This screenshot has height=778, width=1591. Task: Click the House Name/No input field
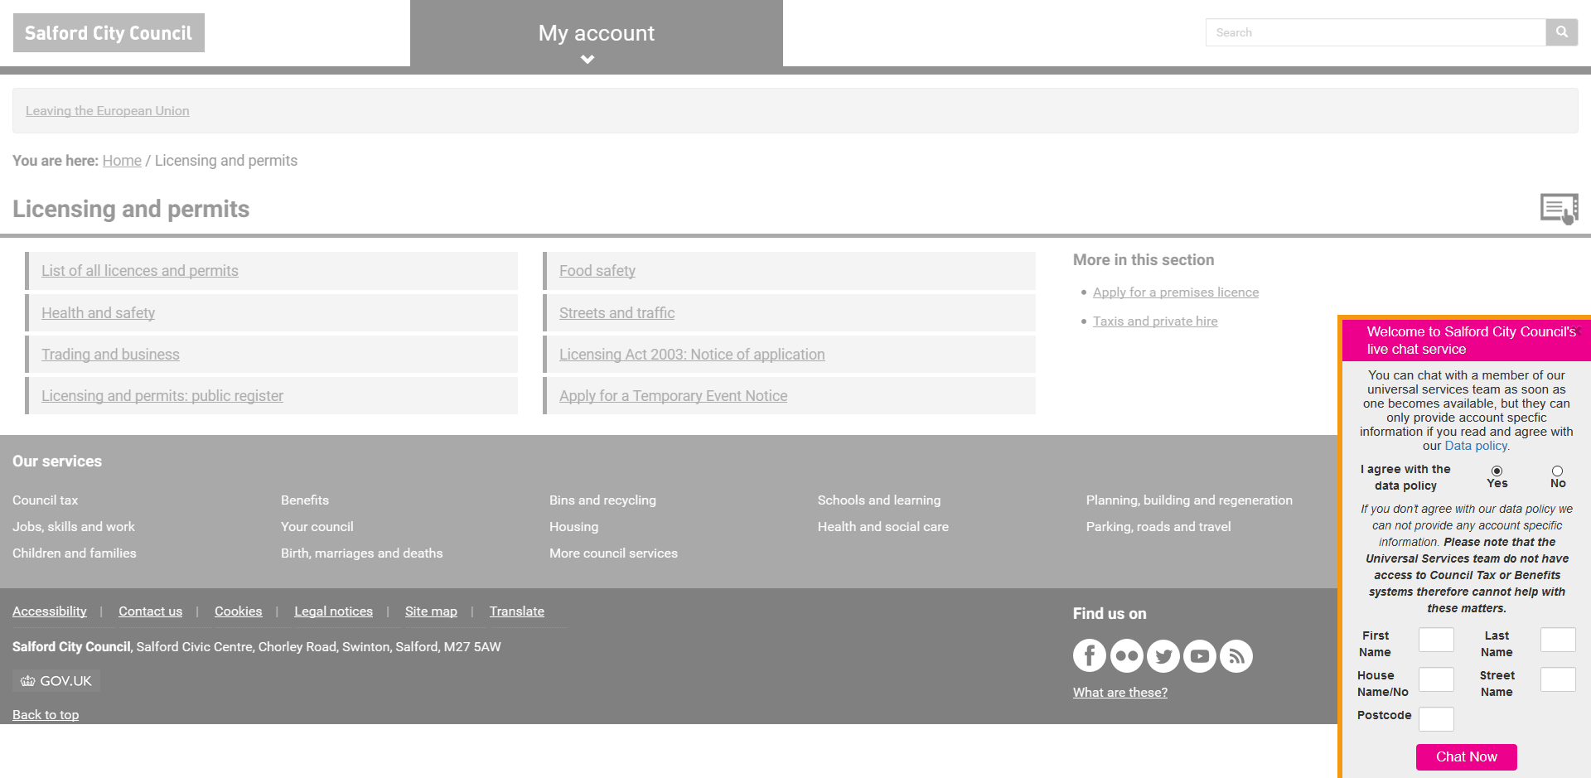pyautogui.click(x=1436, y=679)
